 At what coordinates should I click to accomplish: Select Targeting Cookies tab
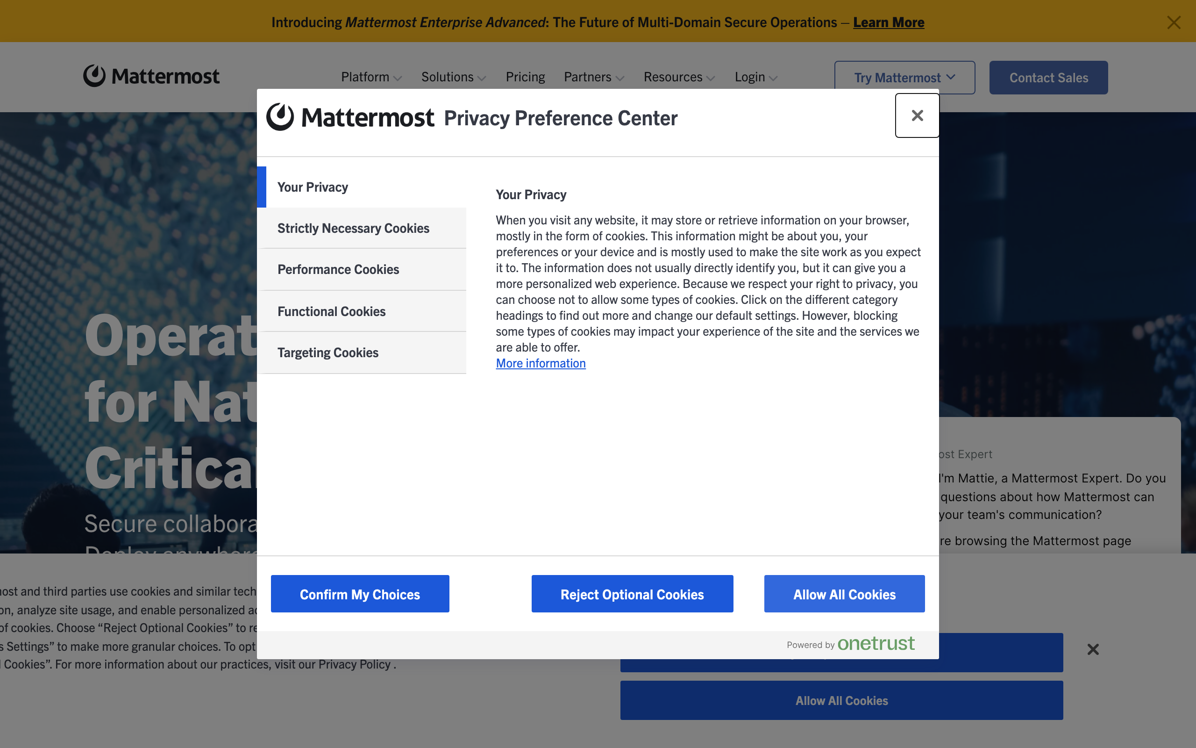[x=327, y=352]
